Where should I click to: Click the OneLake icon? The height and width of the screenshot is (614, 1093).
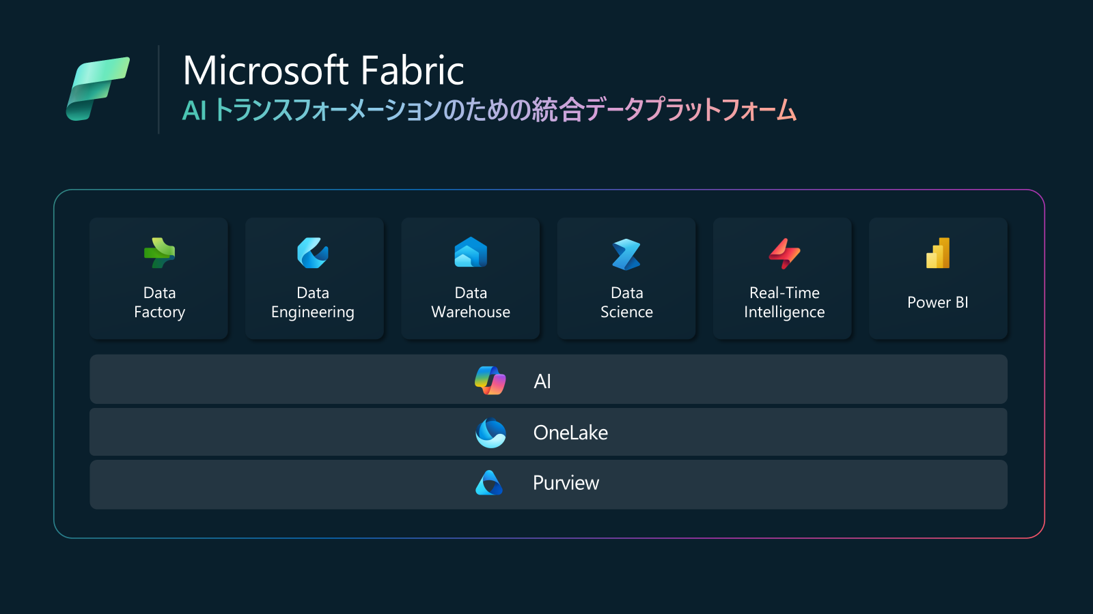(490, 433)
